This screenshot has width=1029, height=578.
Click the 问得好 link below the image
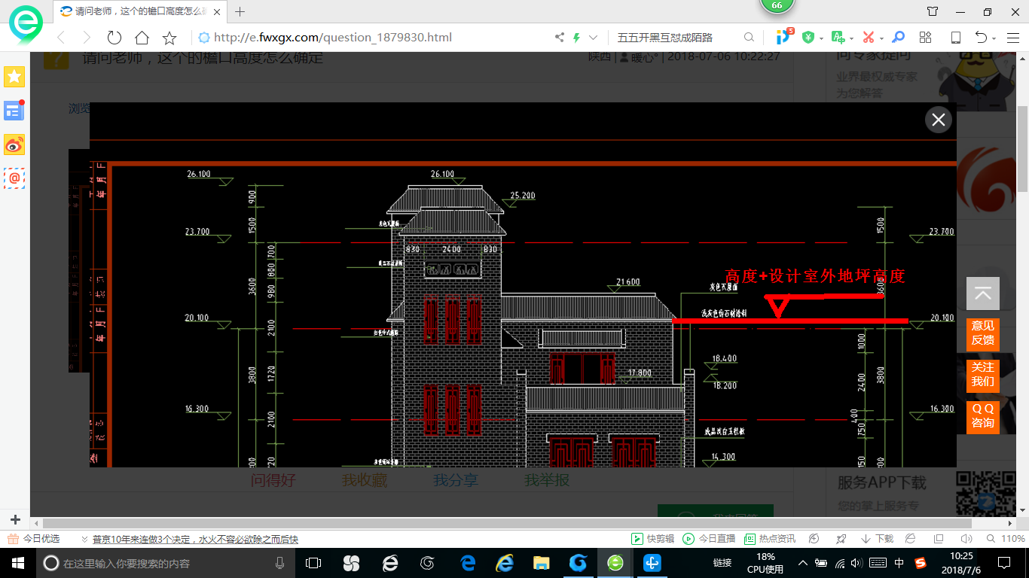(x=273, y=479)
